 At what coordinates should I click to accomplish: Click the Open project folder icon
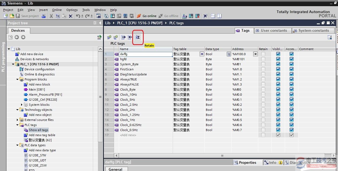pos(12,16)
